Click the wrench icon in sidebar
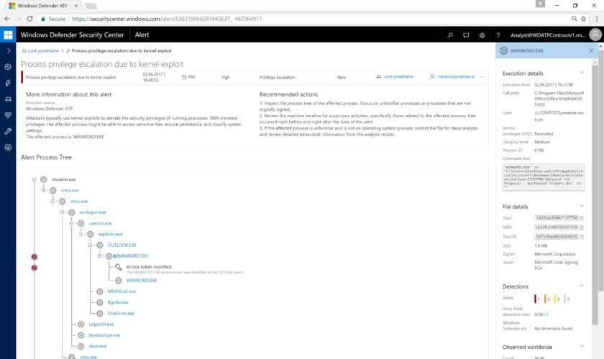Image resolution: width=604 pixels, height=359 pixels. [x=8, y=131]
